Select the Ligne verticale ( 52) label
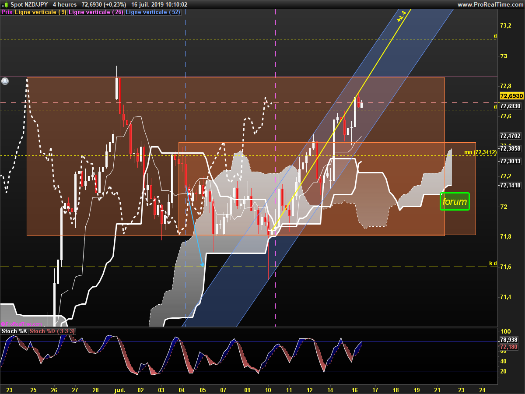 coord(153,12)
